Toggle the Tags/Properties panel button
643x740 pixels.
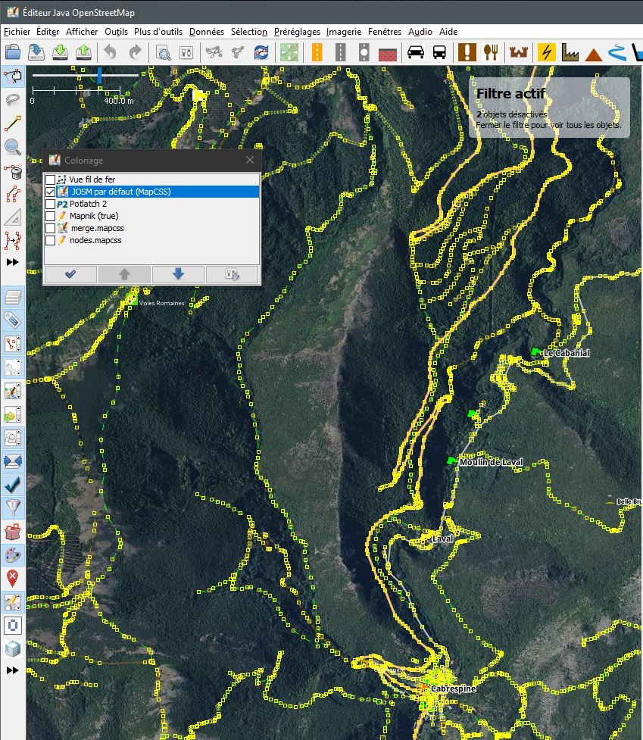[13, 320]
